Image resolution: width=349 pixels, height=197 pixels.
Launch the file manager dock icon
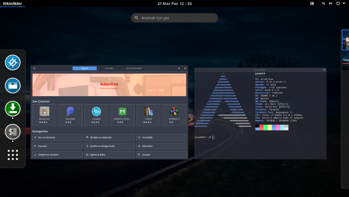[13, 86]
